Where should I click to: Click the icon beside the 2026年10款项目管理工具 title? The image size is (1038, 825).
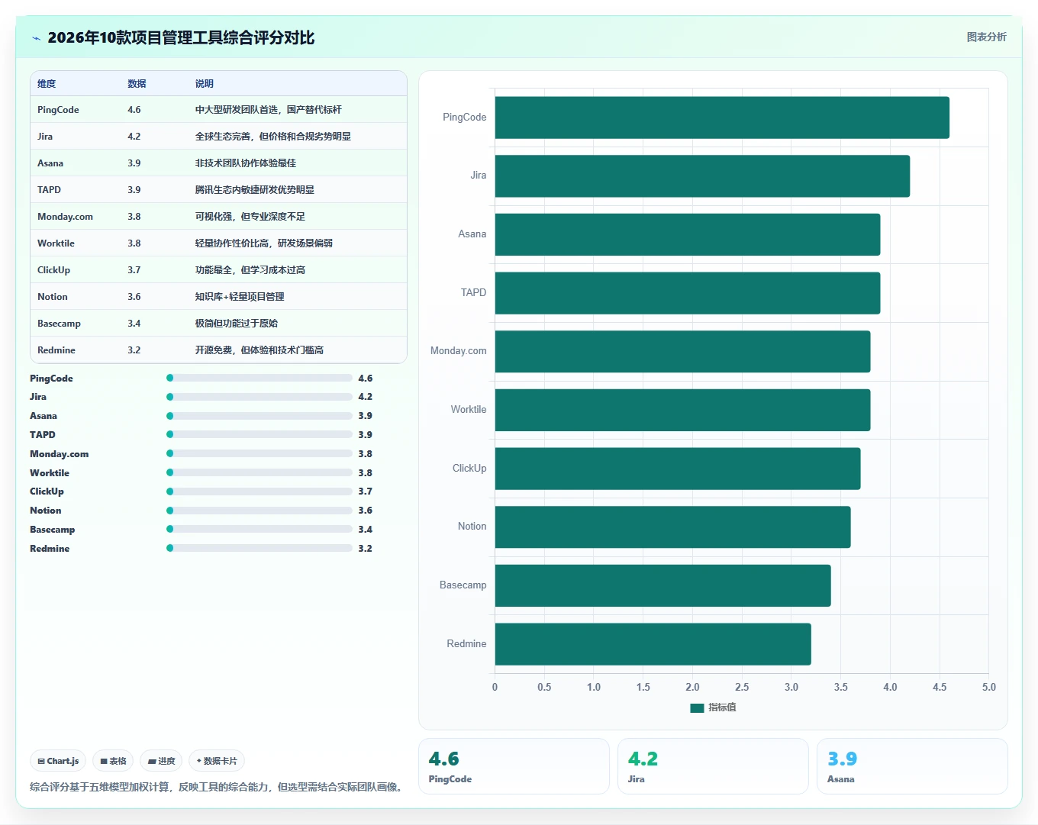pos(36,38)
